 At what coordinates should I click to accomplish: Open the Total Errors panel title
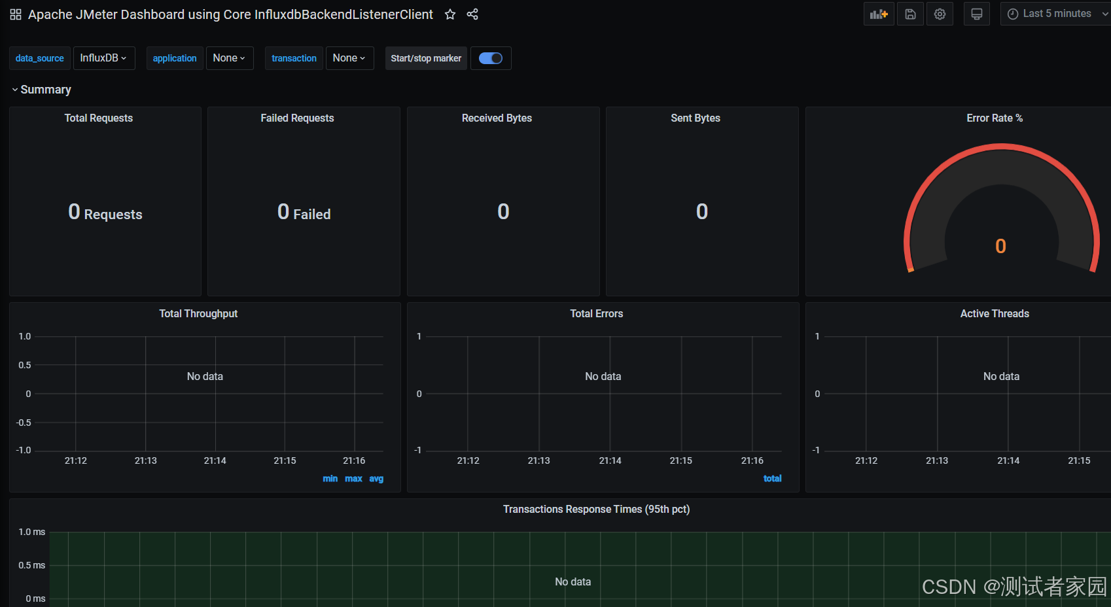[596, 314]
